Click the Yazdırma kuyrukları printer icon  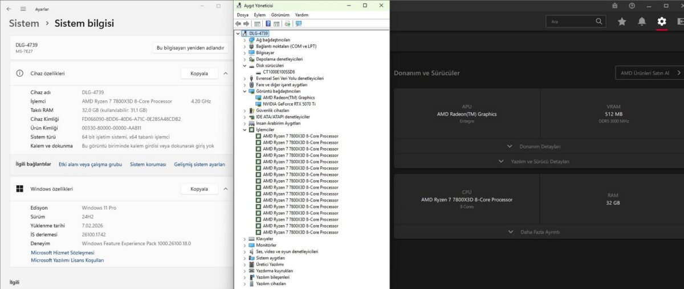251,271
